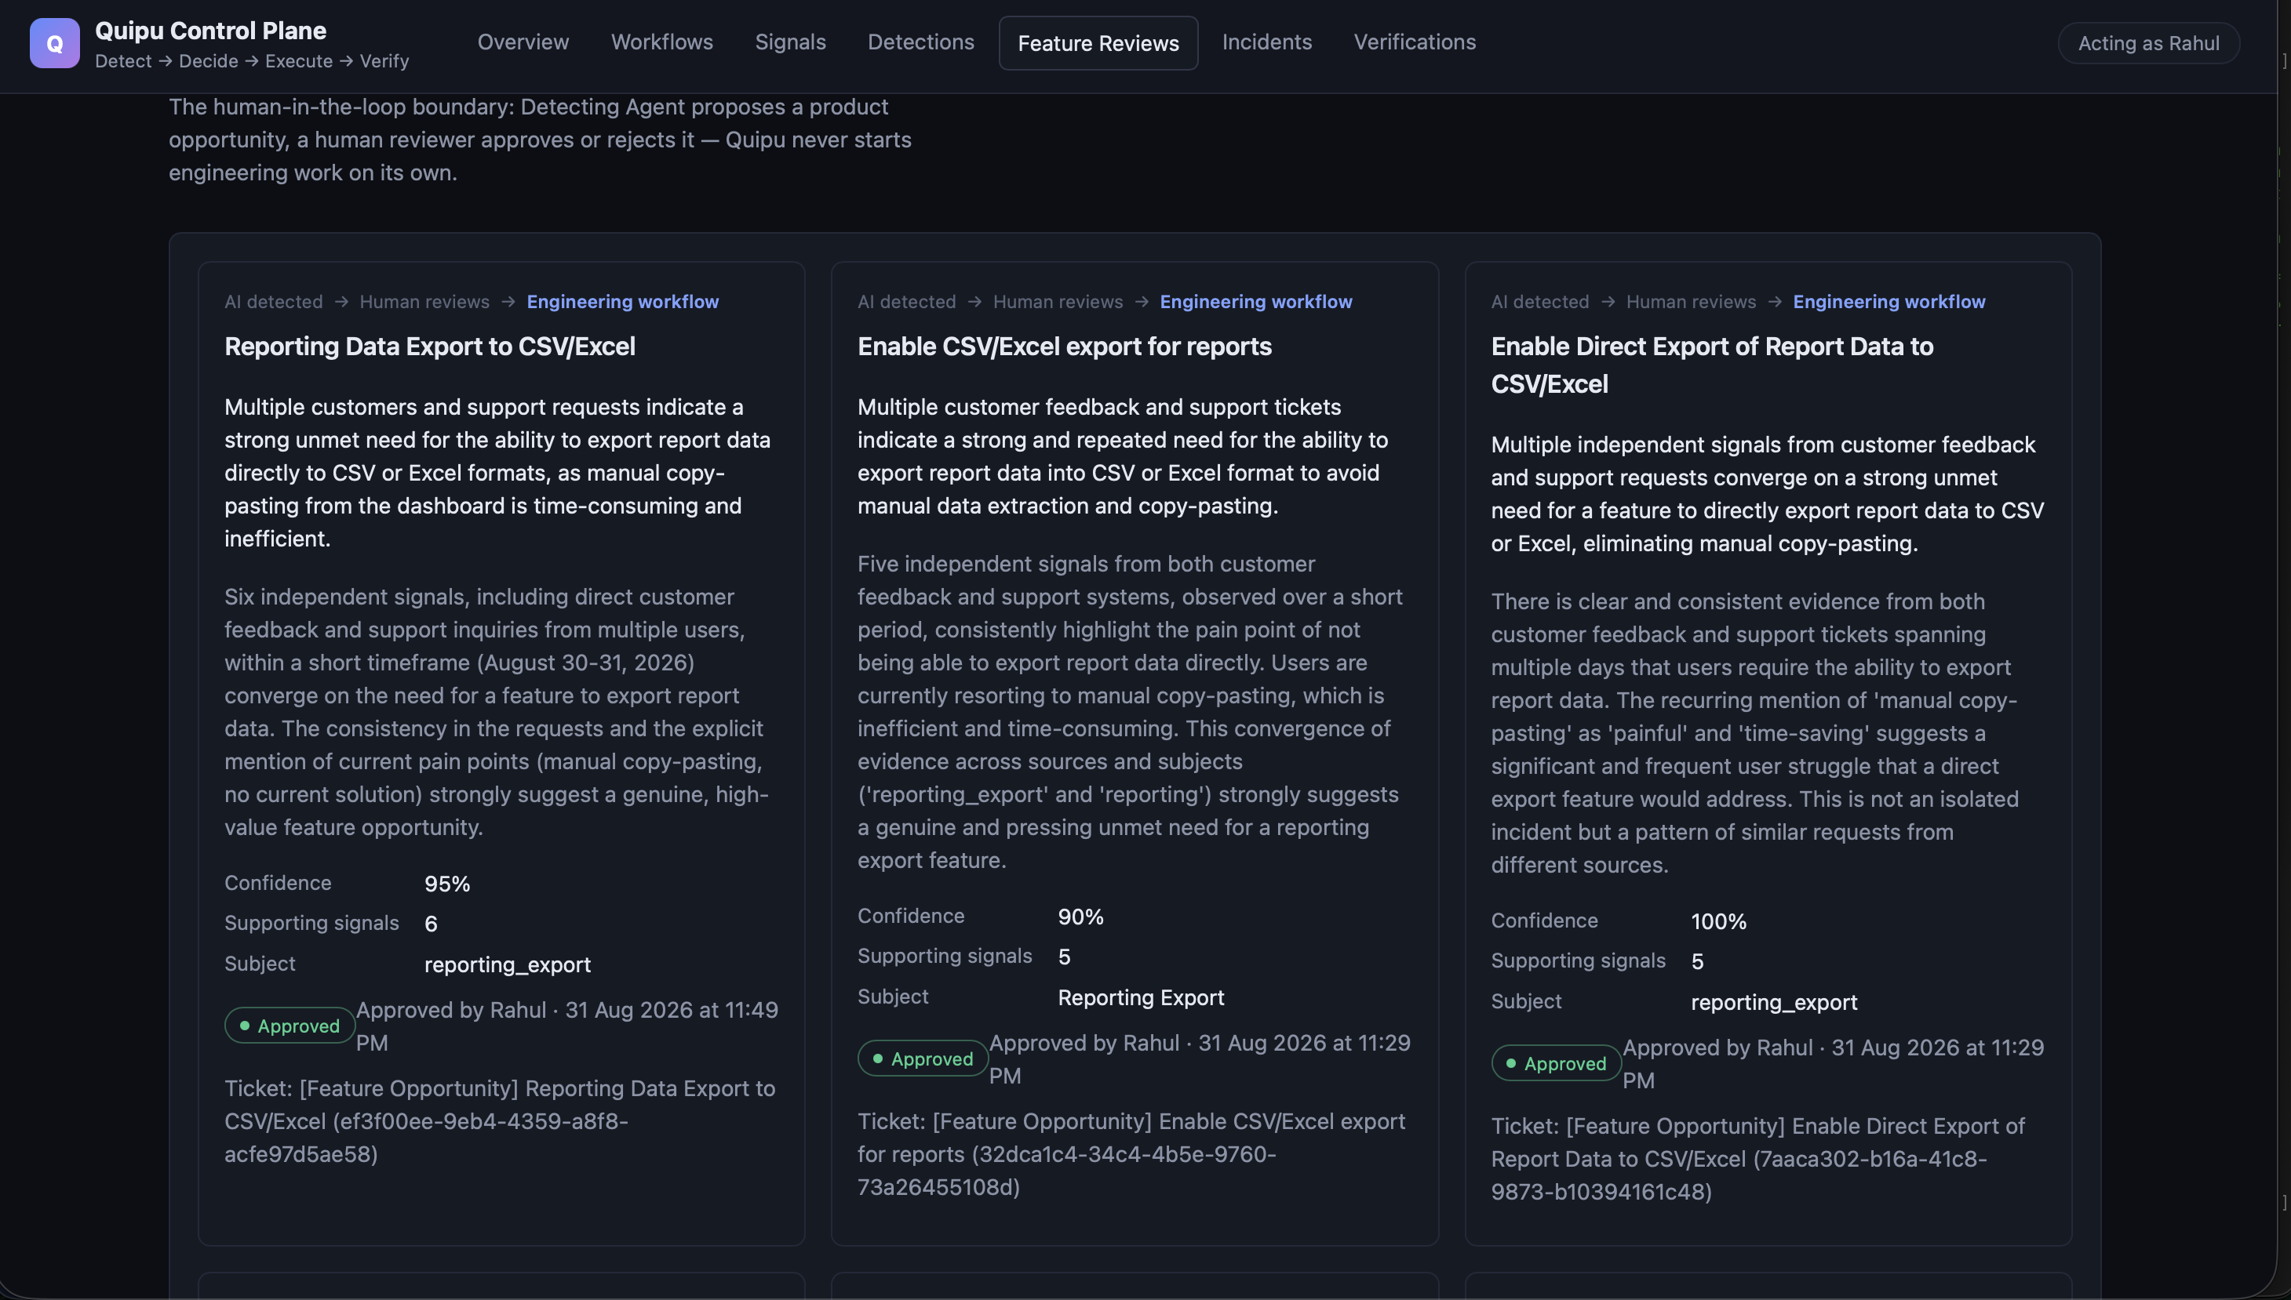Click Approved badge on Enable CSV/Excel export card
The image size is (2291, 1300).
923,1059
